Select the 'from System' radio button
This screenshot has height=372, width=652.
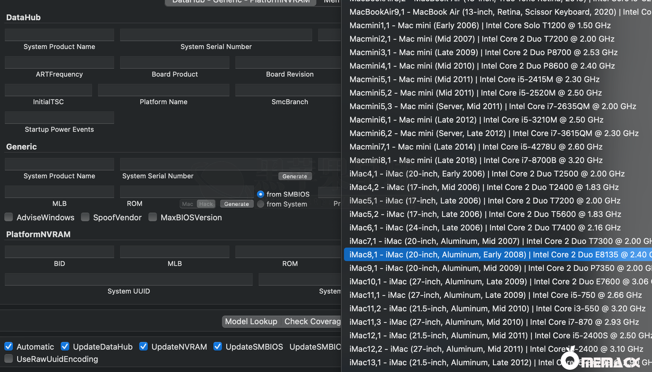260,204
